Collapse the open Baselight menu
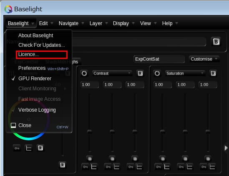This screenshot has height=176, width=229. pyautogui.click(x=21, y=23)
